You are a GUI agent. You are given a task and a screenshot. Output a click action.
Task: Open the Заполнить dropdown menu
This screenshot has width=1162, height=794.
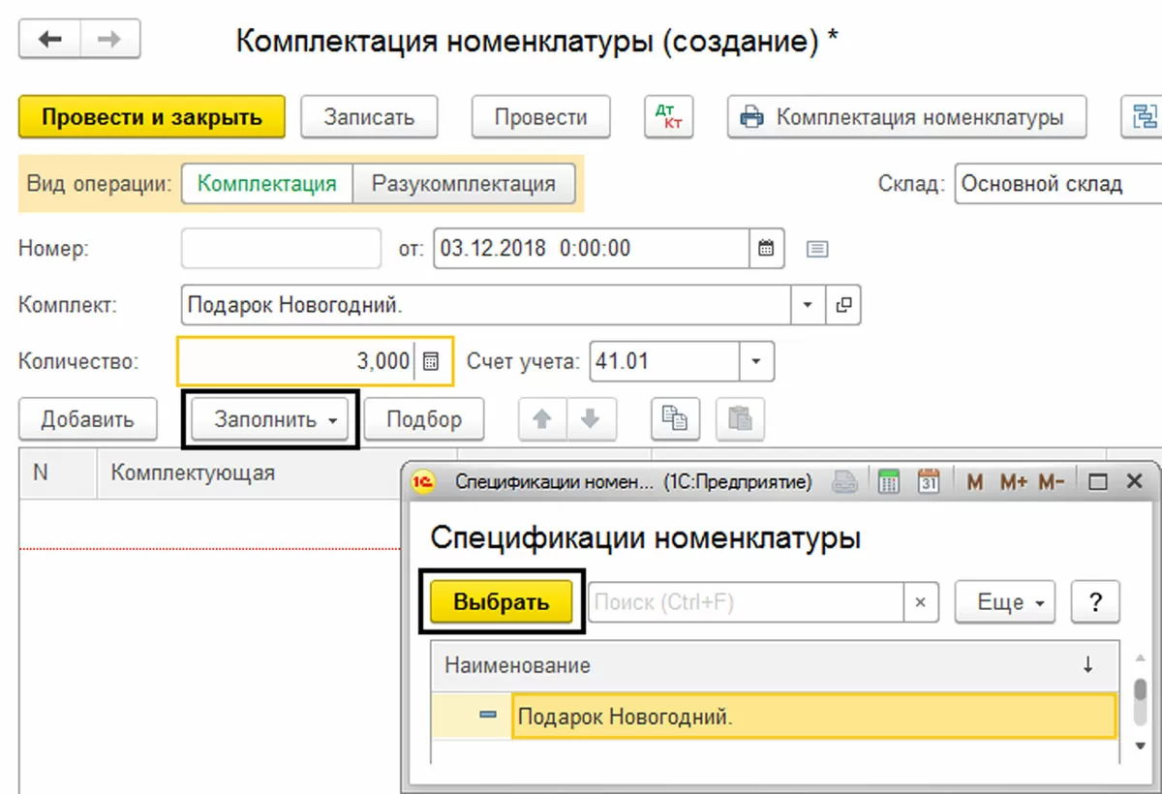(270, 419)
